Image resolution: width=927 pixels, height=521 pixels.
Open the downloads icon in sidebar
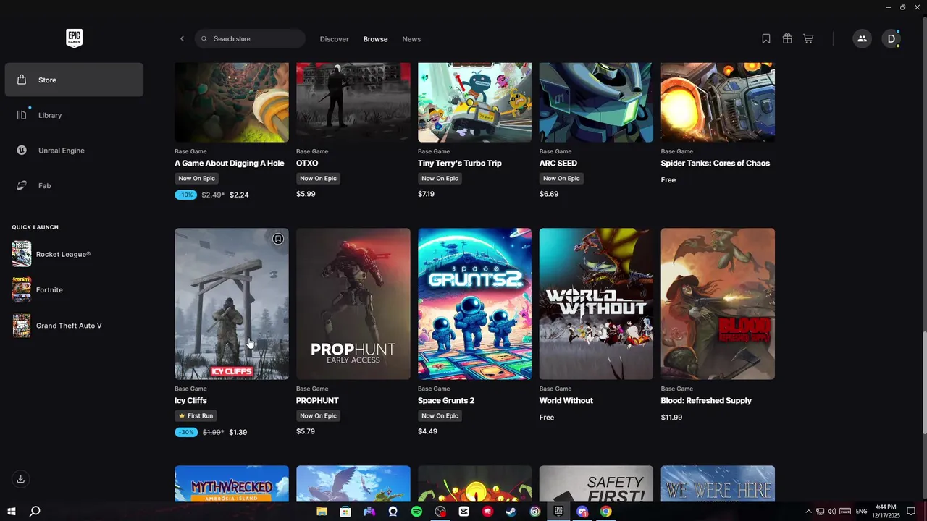20,479
